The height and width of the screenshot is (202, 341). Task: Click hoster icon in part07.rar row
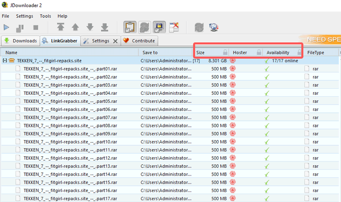click(x=233, y=117)
